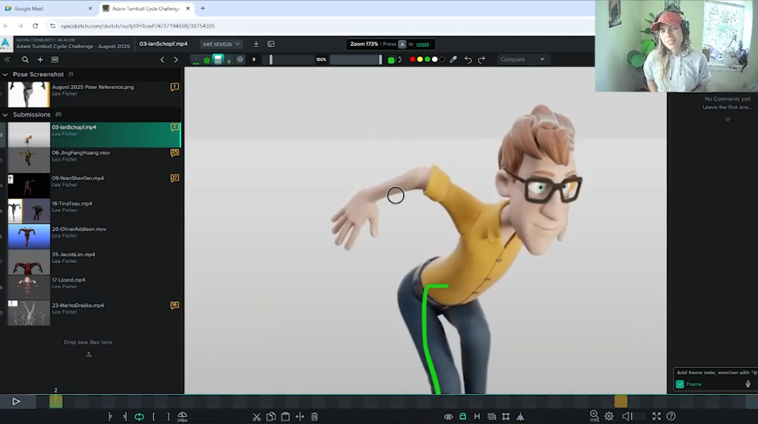
Task: Open the set status dropdown
Action: point(221,44)
